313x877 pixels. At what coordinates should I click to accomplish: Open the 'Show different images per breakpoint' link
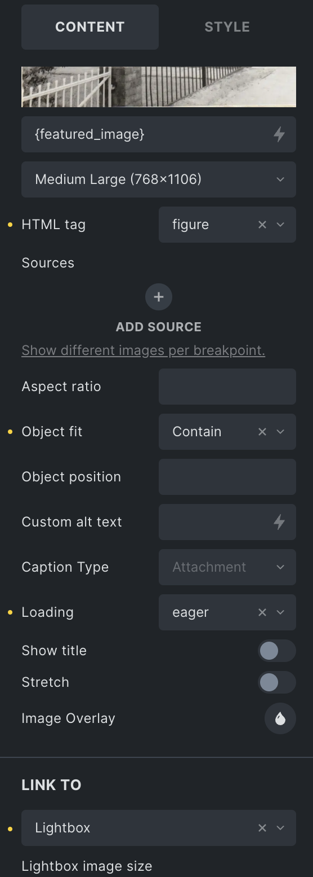(x=144, y=350)
